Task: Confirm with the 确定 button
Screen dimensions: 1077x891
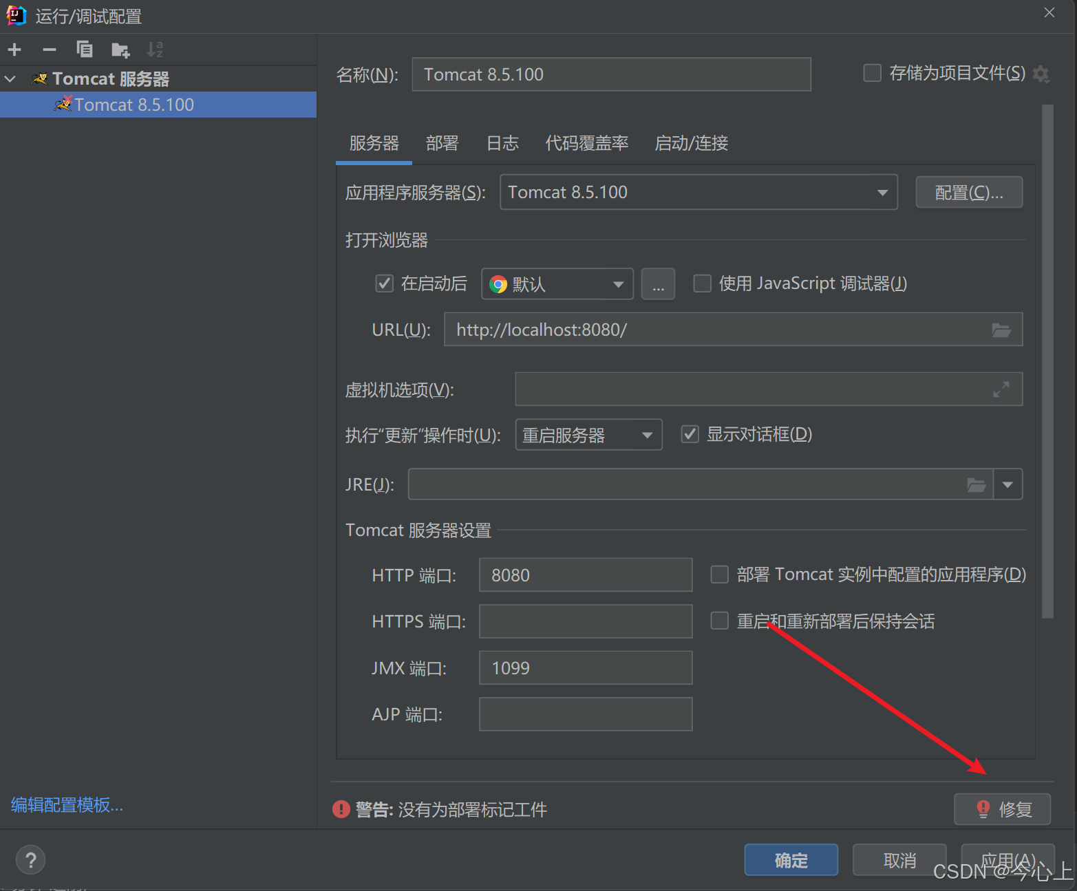Action: (791, 860)
